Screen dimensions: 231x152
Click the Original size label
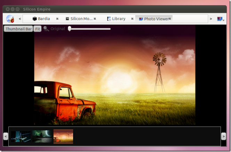click(58, 29)
